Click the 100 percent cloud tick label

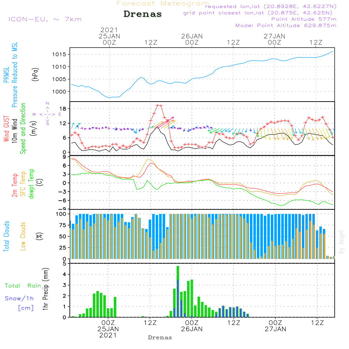(61, 214)
